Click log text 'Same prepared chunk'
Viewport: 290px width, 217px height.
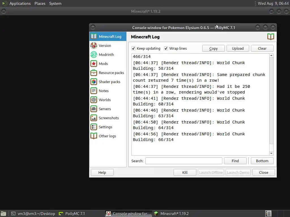point(241,75)
